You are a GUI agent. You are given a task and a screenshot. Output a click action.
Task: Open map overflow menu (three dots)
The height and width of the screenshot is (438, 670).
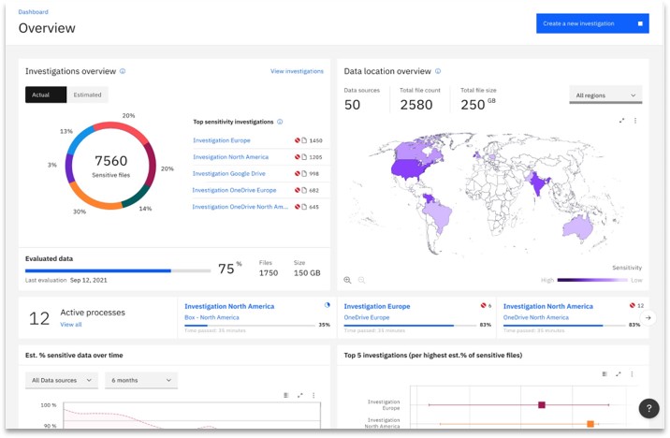point(635,120)
